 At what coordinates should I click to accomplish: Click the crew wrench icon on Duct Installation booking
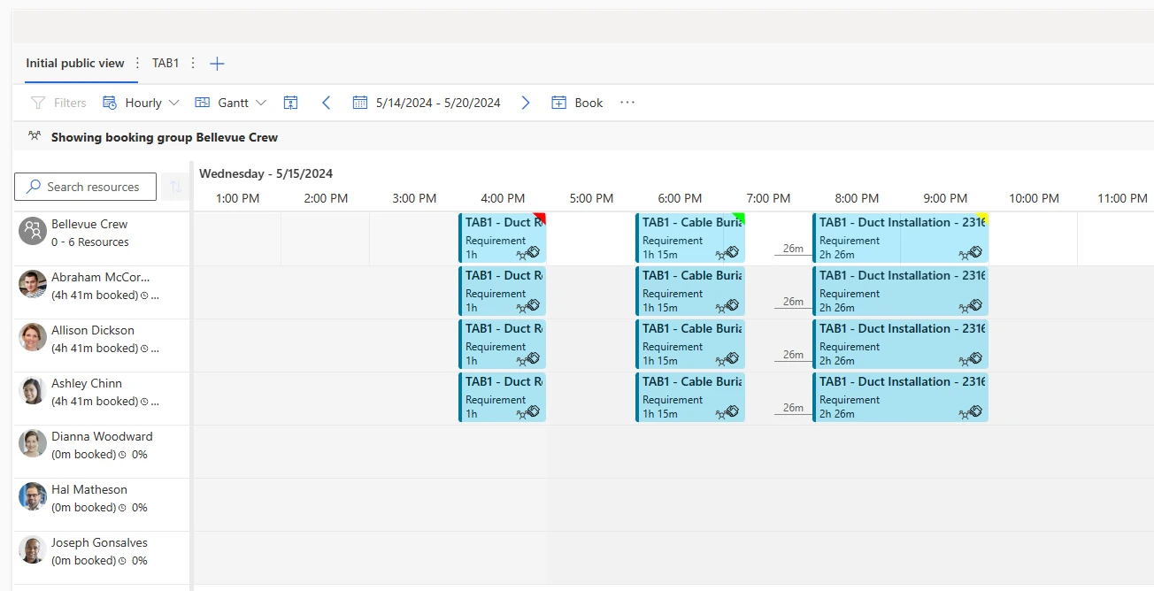coord(972,252)
